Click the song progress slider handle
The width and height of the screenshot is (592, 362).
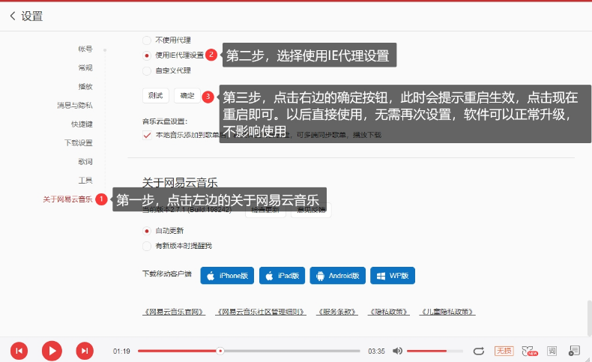[x=220, y=351]
